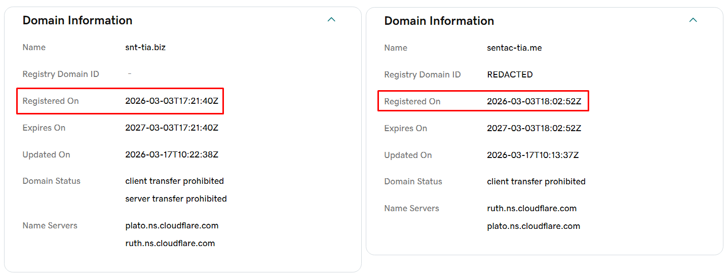Click client transfer prohibited for sentac-tia.me
This screenshot has height=277, width=728.
(536, 181)
